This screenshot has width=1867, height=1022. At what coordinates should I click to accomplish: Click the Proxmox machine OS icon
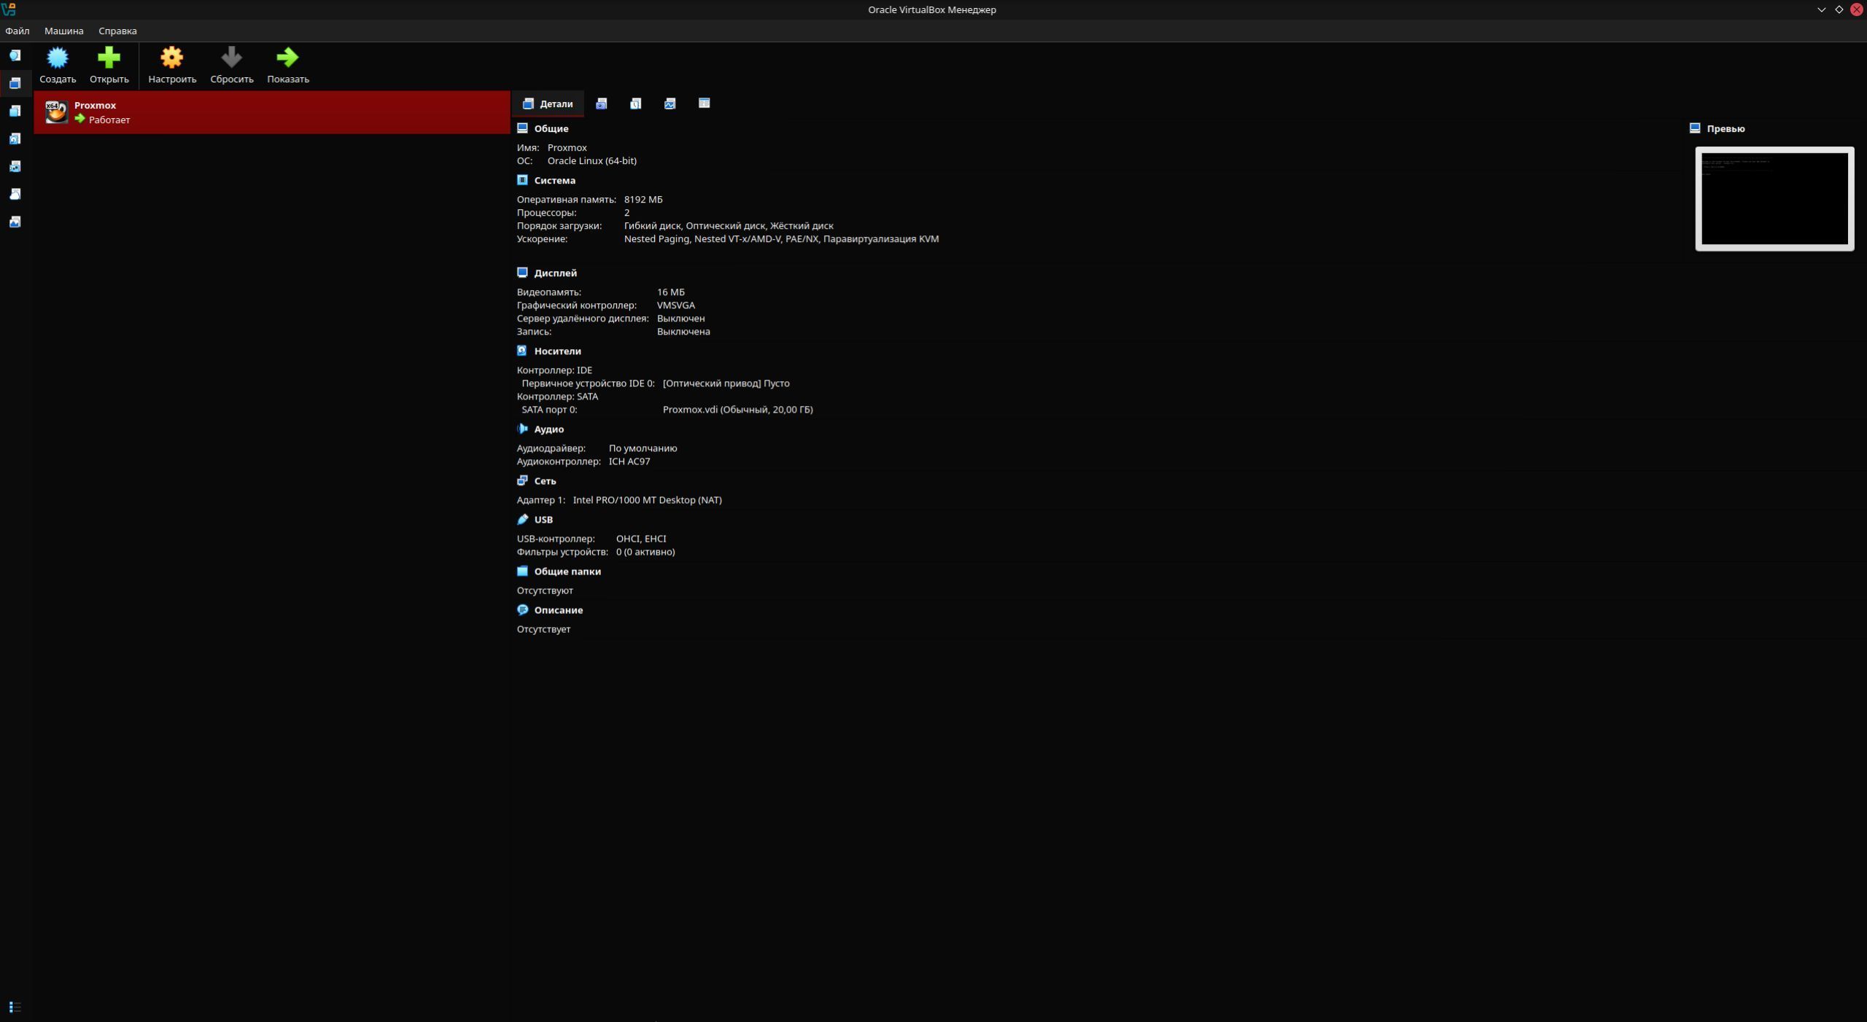56,112
